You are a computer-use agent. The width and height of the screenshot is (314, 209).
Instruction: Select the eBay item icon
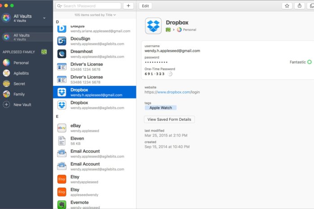[62, 128]
